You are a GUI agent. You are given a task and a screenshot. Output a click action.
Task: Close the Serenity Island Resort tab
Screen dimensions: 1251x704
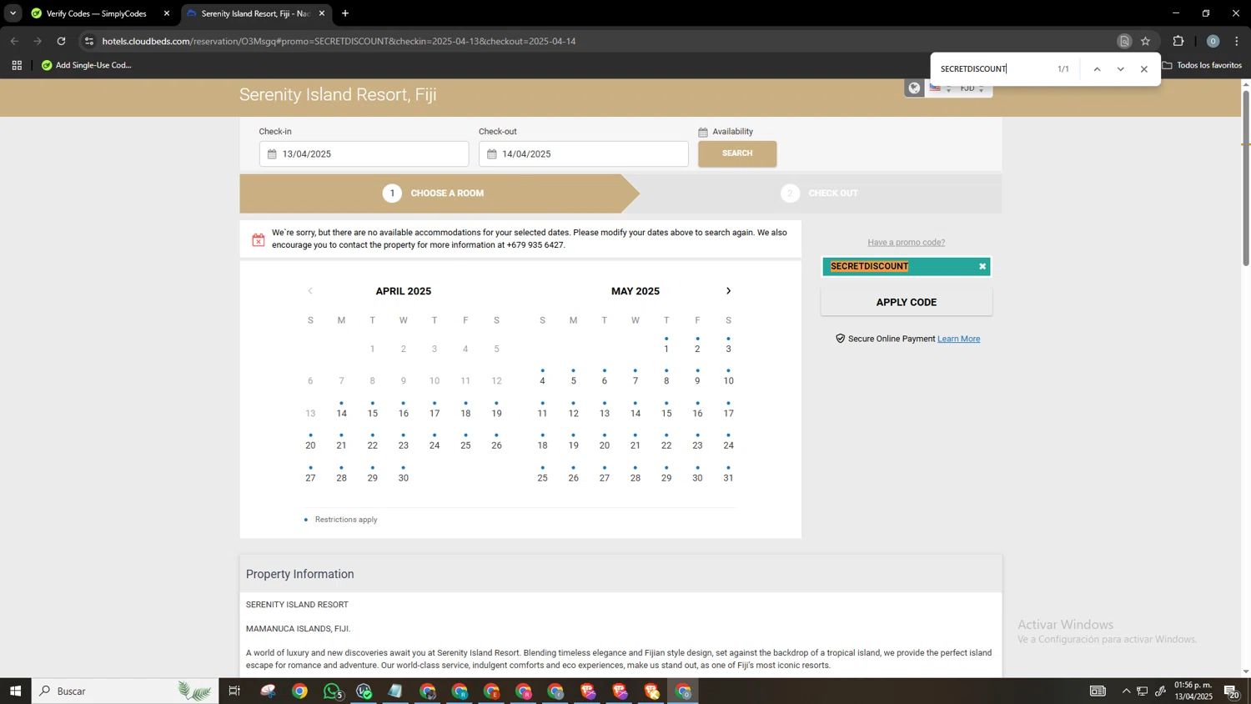pyautogui.click(x=322, y=13)
